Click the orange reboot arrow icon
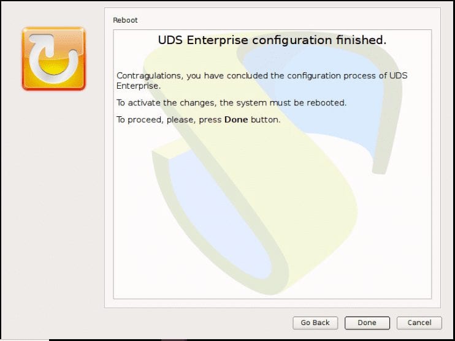Screen dimensions: 455x341 [x=53, y=59]
